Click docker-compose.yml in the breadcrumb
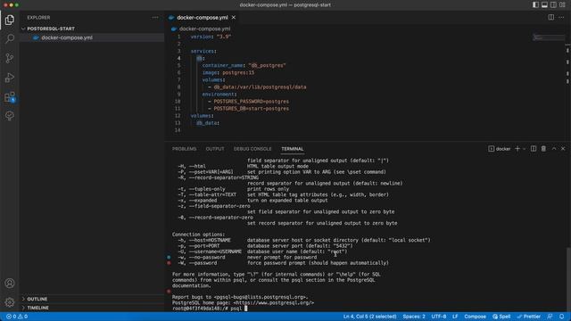The width and height of the screenshot is (571, 321). pyautogui.click(x=204, y=29)
